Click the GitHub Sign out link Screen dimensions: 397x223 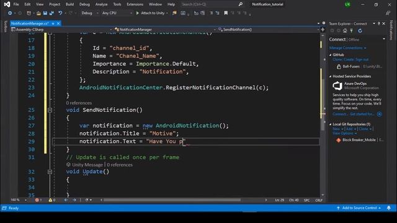pyautogui.click(x=362, y=59)
